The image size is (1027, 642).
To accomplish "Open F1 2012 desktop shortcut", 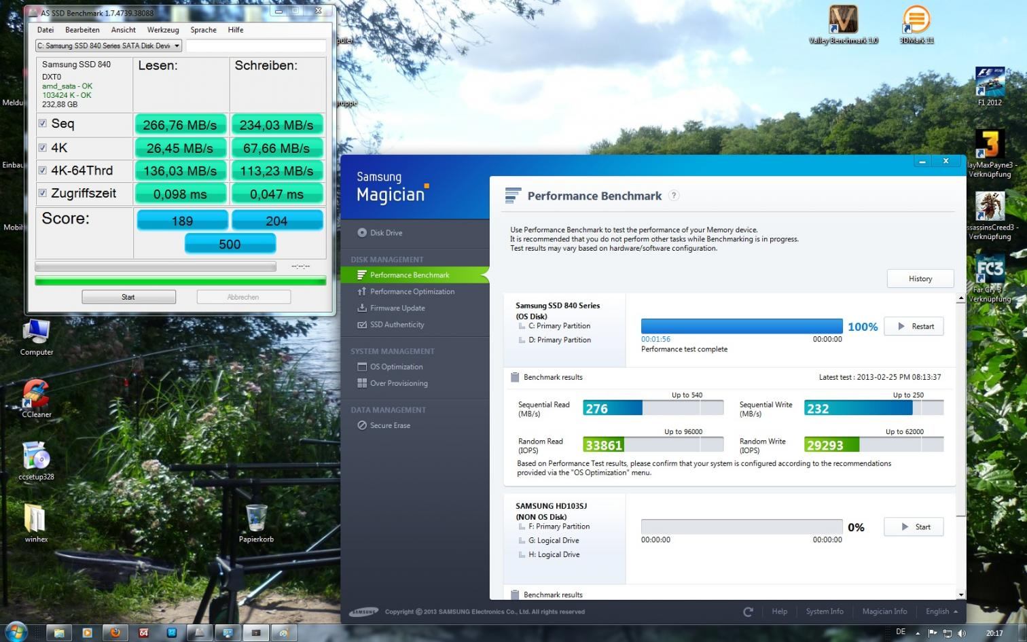I will pos(990,86).
